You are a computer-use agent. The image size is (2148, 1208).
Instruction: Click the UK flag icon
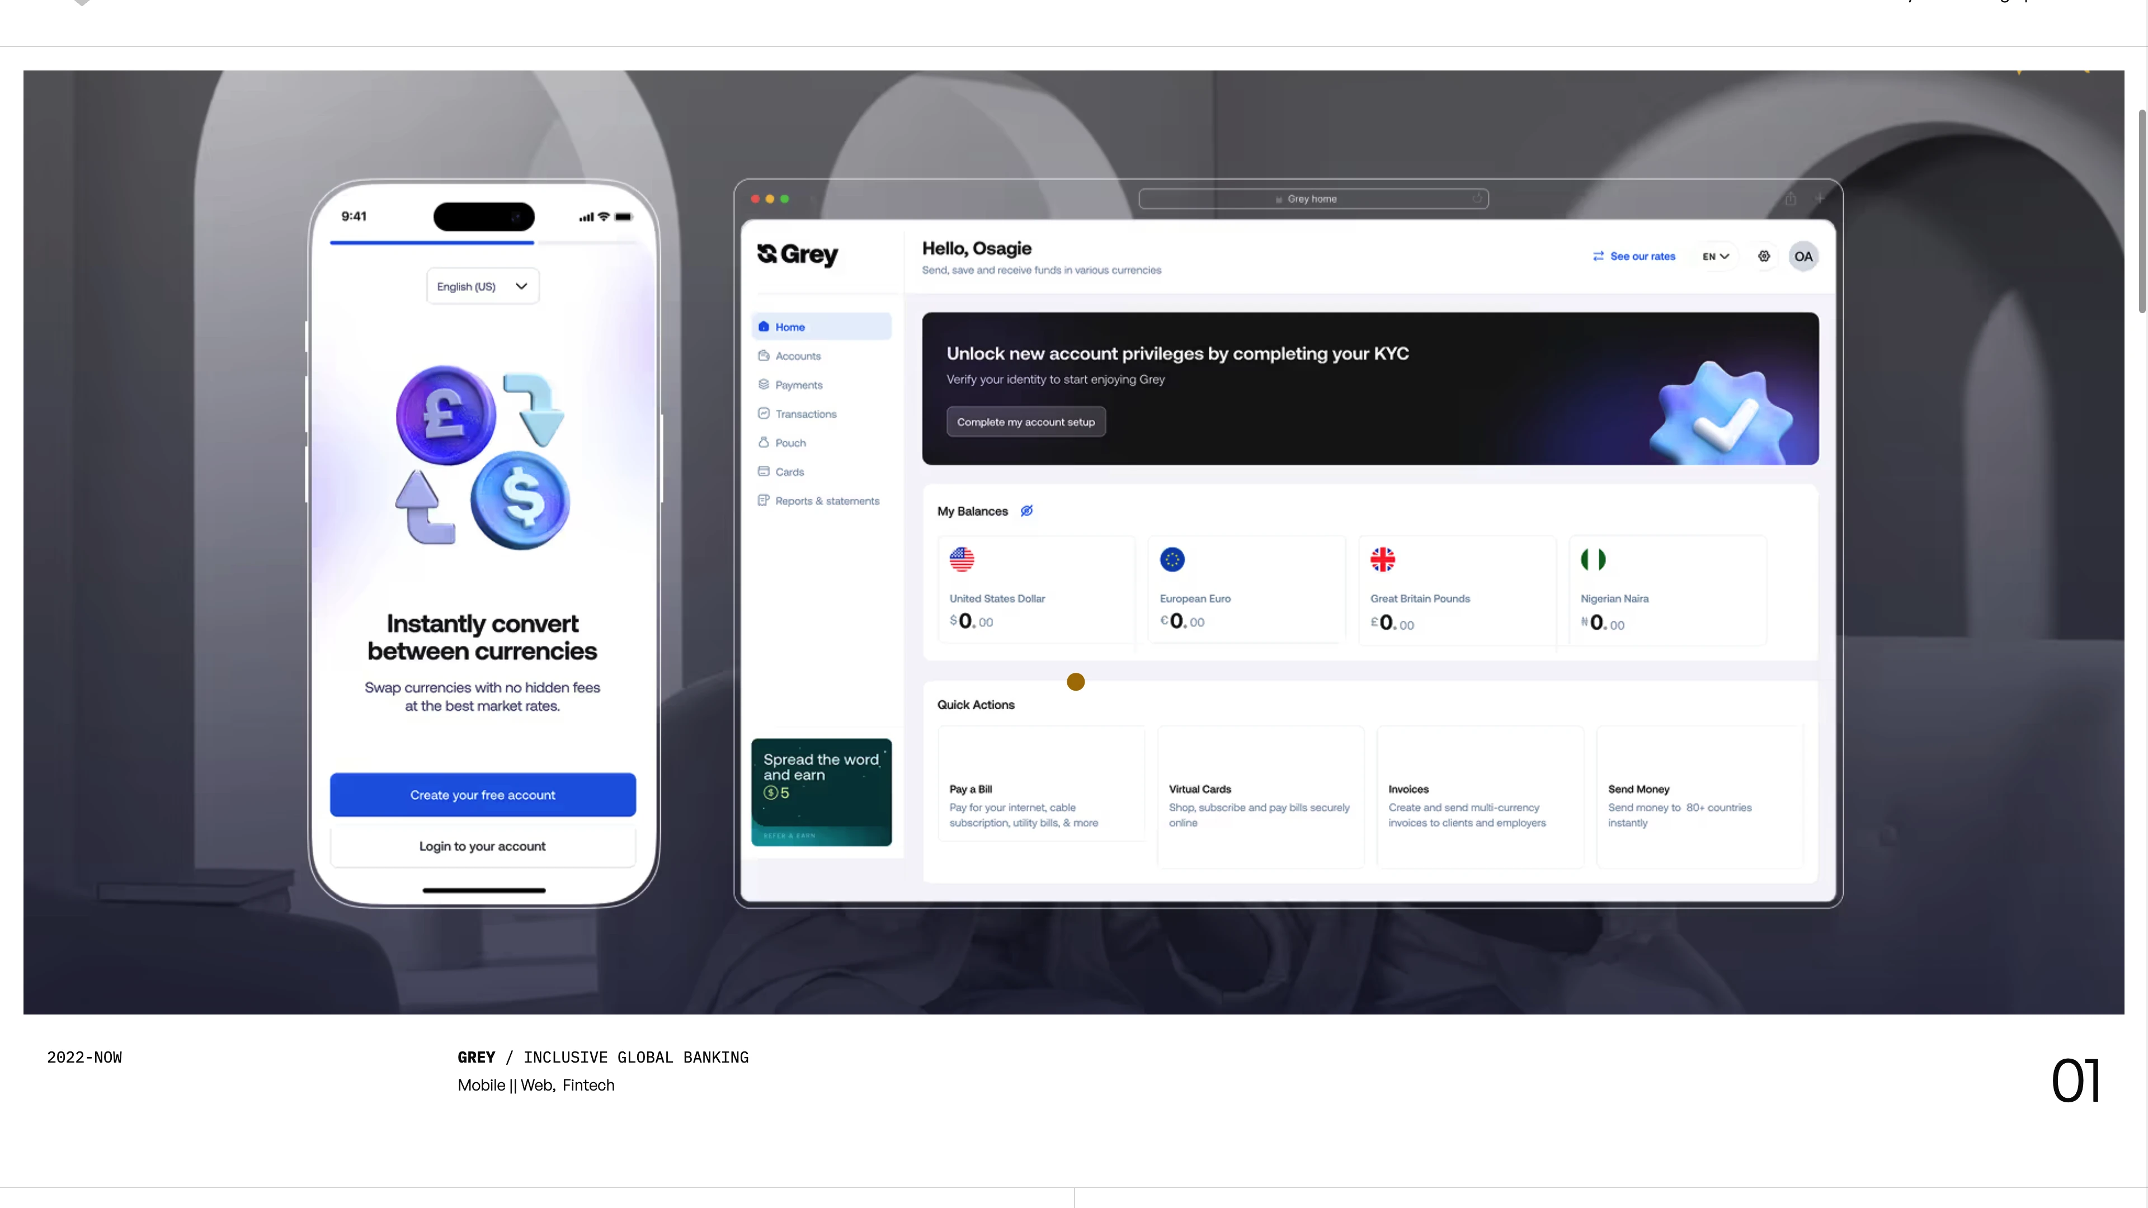click(x=1383, y=559)
